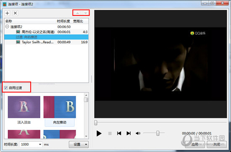
Task: Click the X icon to remove item
Action: [15, 13]
